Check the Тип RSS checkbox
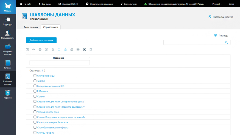 [35, 81]
